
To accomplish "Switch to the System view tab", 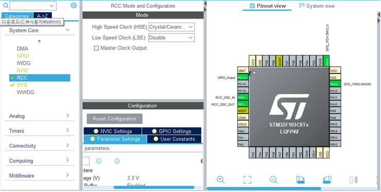I will (x=317, y=6).
